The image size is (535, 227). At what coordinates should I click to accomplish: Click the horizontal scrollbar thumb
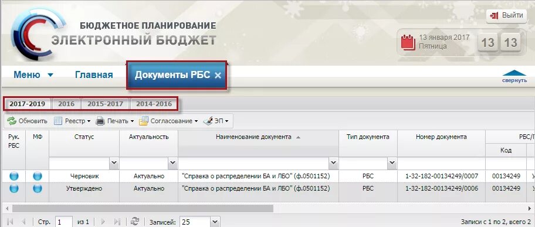143,208
